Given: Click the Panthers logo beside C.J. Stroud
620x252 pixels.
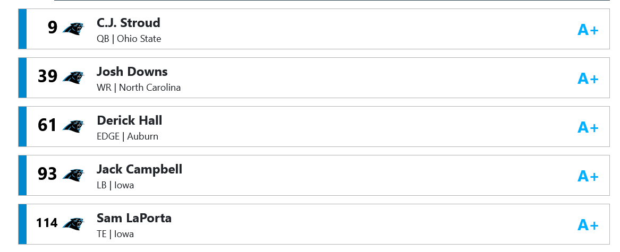Looking at the screenshot, I should 73,29.
